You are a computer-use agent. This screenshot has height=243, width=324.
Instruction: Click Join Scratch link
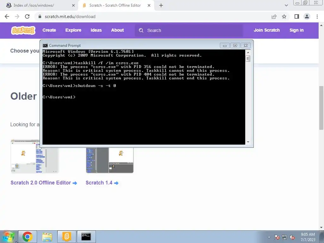click(266, 30)
